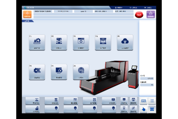Click the date and time field in header
Viewport: 178px width, 119px height.
pos(42,11)
